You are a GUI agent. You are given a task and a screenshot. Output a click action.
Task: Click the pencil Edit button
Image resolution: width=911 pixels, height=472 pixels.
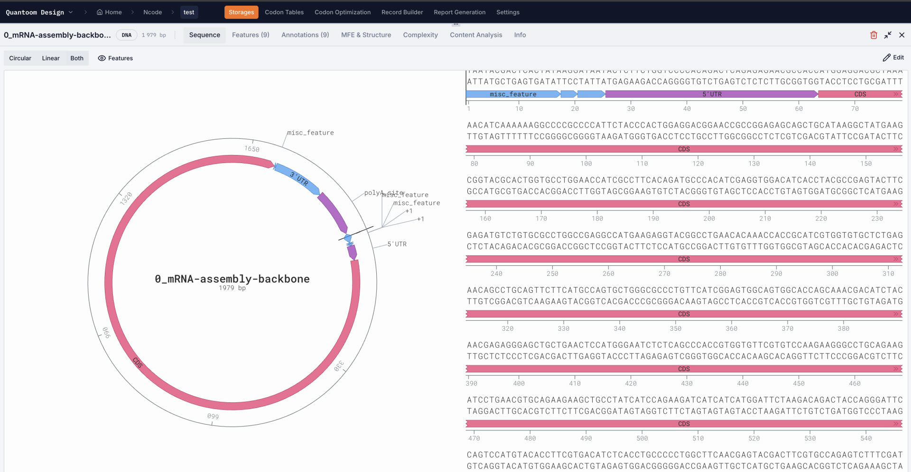(x=893, y=57)
